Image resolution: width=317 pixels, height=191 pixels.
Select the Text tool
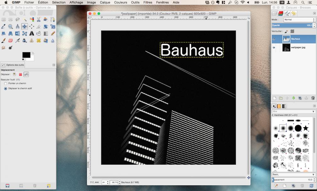click(32, 34)
